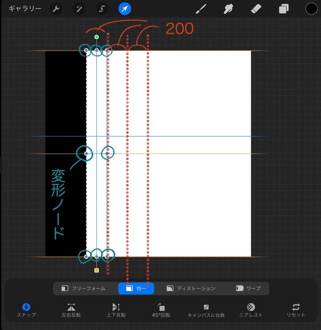This screenshot has width=321, height=330.
Task: Flip horizontally with 左右反転
Action: (x=71, y=310)
